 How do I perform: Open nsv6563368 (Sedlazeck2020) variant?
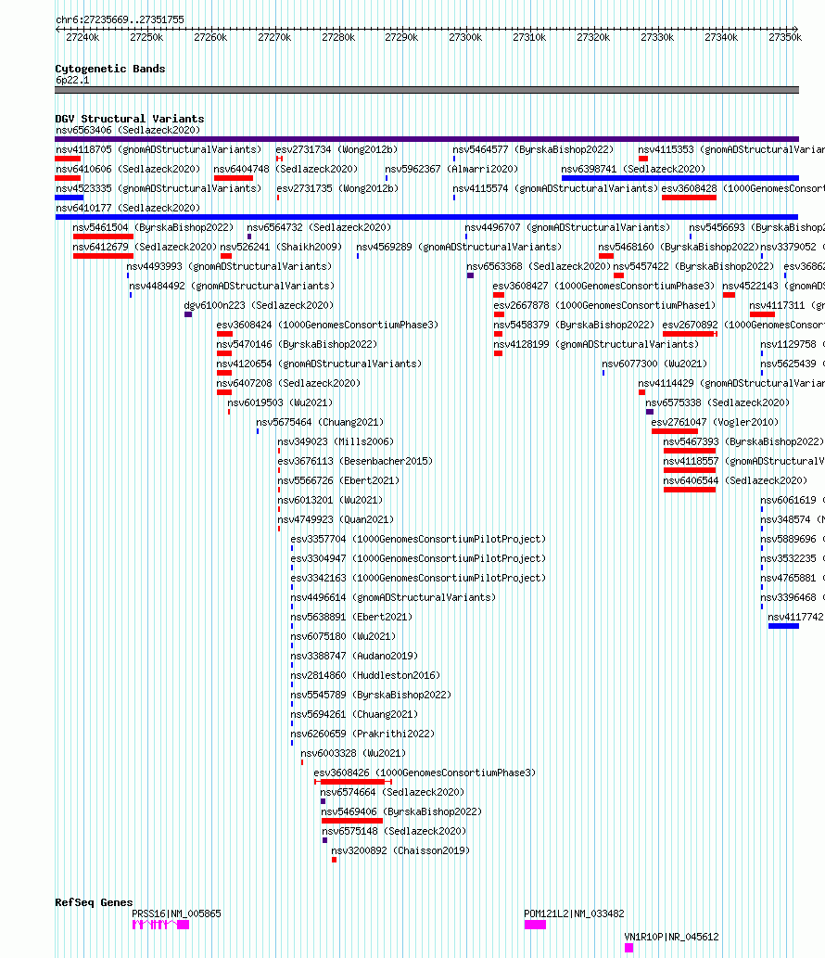click(539, 267)
